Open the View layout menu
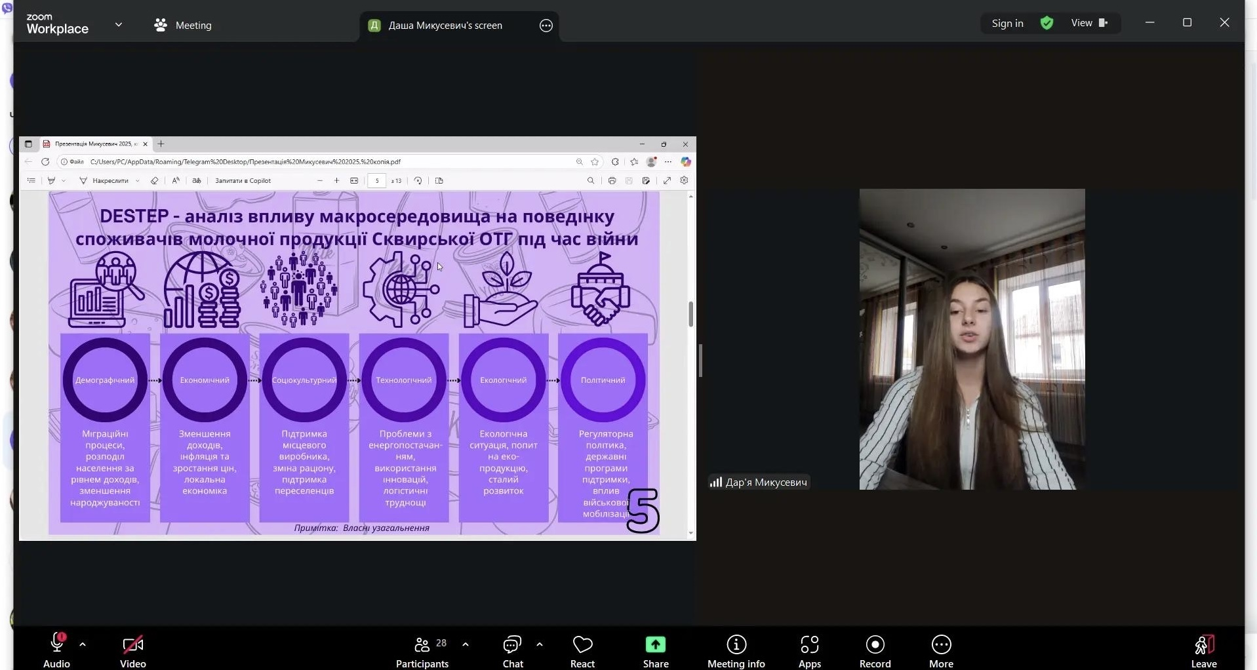The image size is (1257, 670). (1088, 24)
